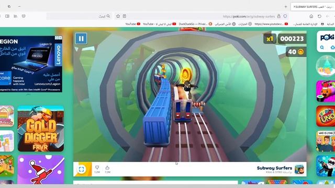Open new browser tab with plus button
This screenshot has width=335, height=188.
[x=286, y=7]
